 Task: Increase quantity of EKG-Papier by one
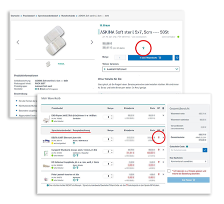click(x=112, y=116)
